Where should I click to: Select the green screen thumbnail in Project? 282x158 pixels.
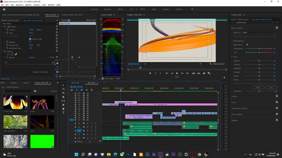click(x=42, y=142)
